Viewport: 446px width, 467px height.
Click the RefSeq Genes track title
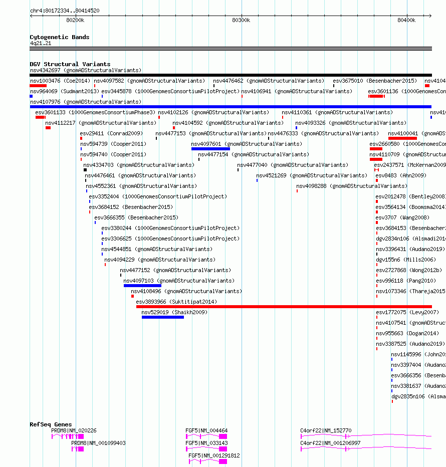[51, 424]
